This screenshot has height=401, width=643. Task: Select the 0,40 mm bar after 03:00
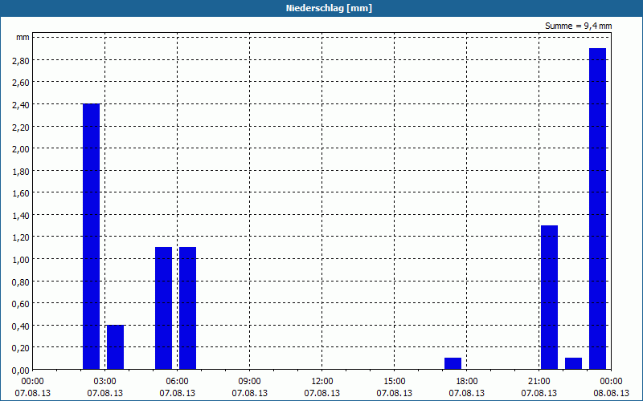click(x=115, y=347)
